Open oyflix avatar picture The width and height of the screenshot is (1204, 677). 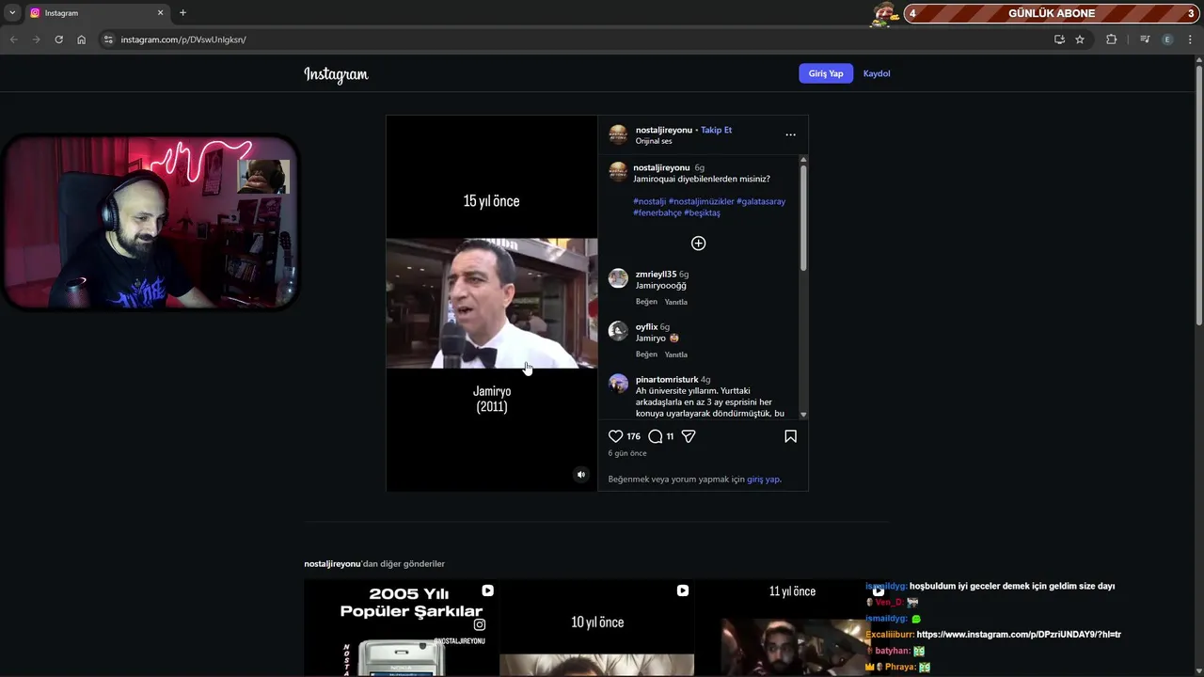point(618,331)
